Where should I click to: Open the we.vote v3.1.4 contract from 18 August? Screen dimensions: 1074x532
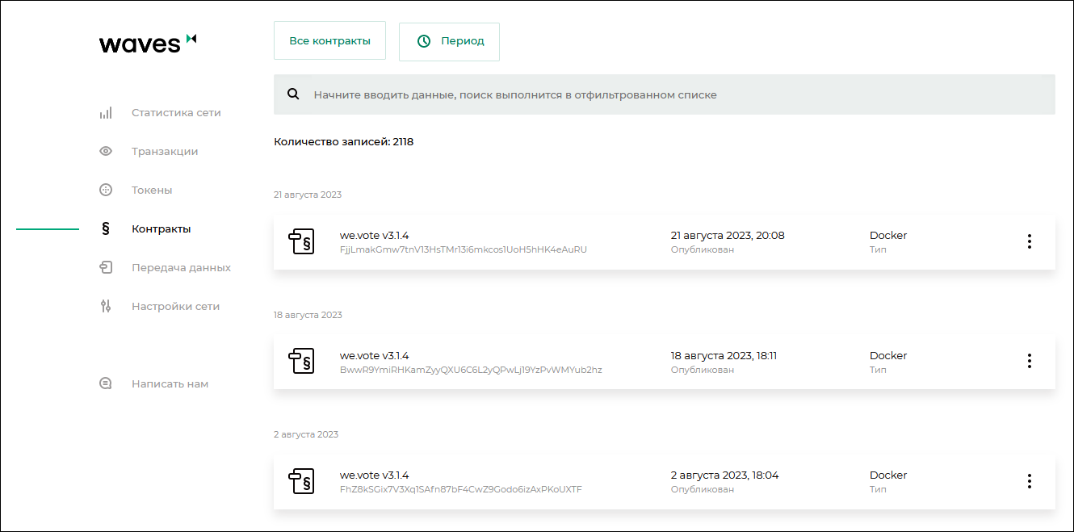(x=374, y=356)
